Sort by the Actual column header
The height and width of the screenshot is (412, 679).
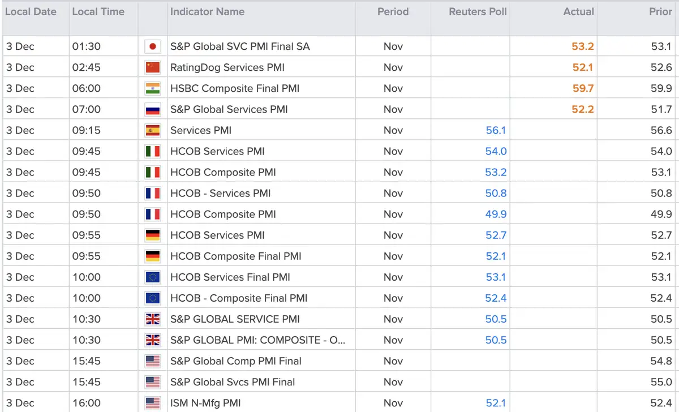[x=579, y=11]
